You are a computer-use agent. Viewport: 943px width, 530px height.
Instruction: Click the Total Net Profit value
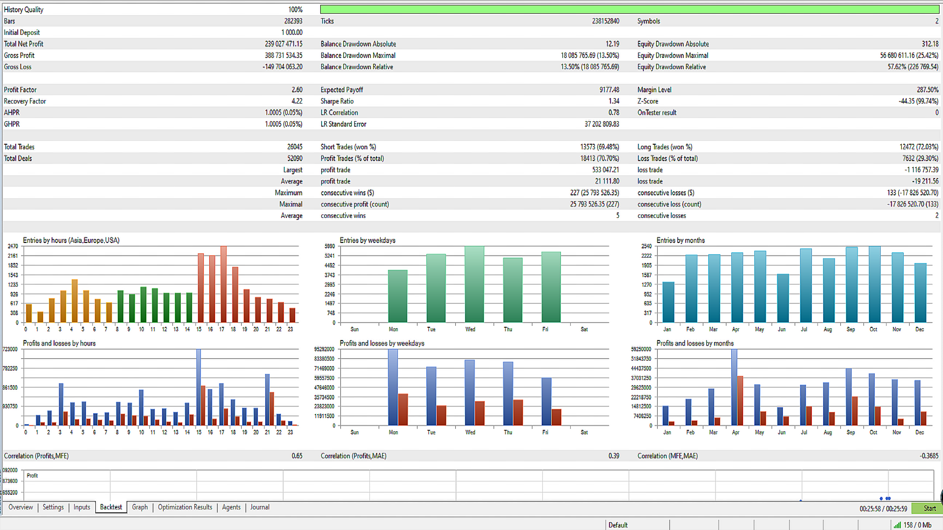pyautogui.click(x=283, y=44)
